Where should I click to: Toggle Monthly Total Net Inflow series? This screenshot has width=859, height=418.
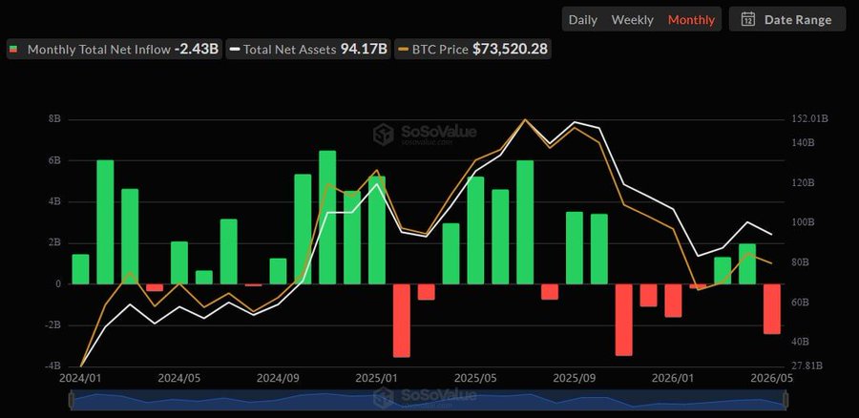point(115,50)
